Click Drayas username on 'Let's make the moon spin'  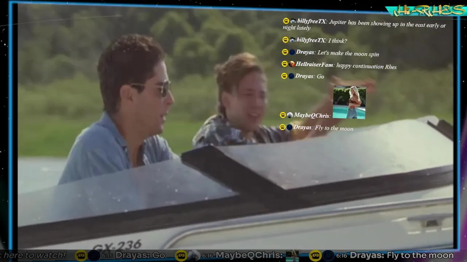click(305, 52)
